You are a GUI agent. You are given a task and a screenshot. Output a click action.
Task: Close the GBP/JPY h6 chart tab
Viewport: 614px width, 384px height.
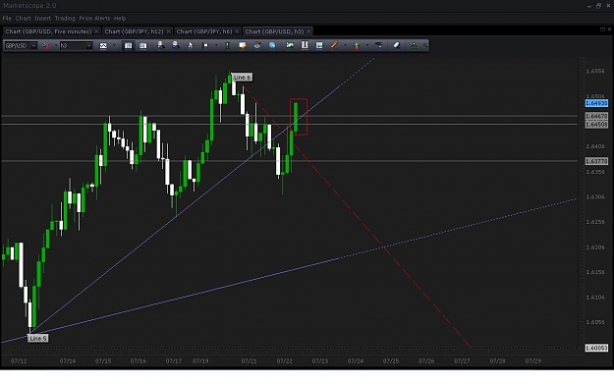point(237,31)
